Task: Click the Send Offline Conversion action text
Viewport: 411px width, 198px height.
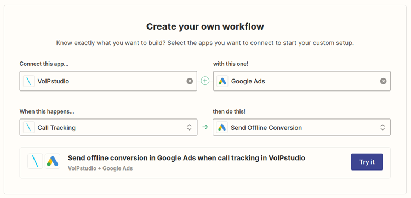Action: [266, 128]
